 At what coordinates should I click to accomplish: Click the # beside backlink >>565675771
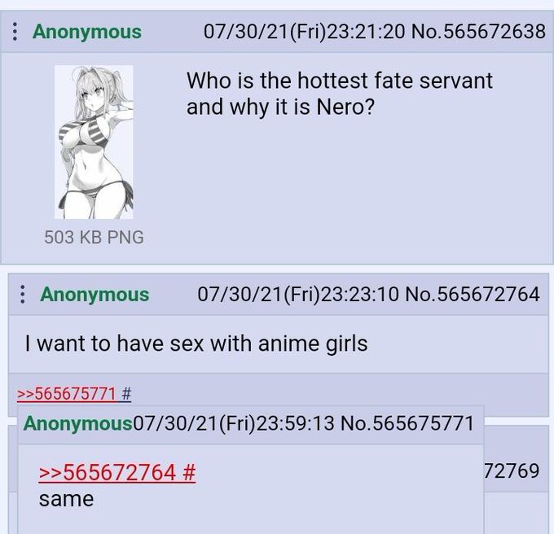[126, 394]
